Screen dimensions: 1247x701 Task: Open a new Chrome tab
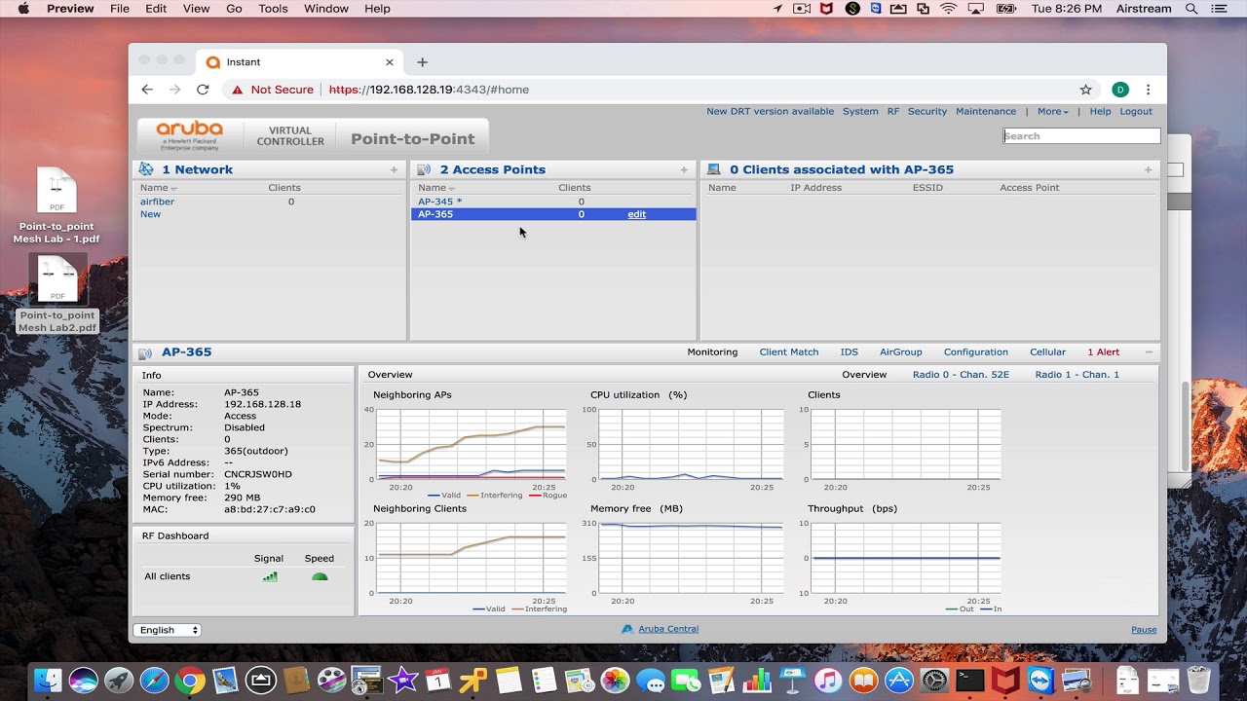422,62
